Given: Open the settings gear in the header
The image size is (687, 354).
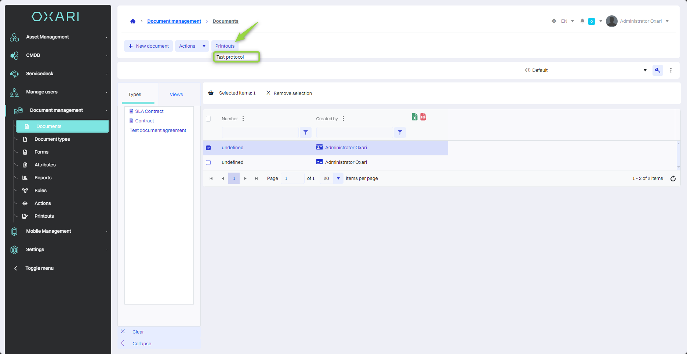Looking at the screenshot, I should pos(554,21).
